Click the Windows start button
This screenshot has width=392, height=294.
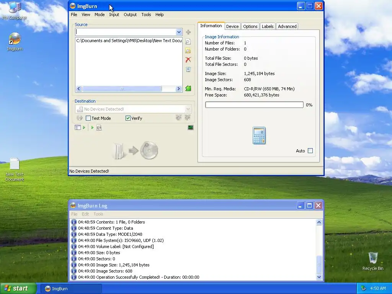pyautogui.click(x=18, y=288)
